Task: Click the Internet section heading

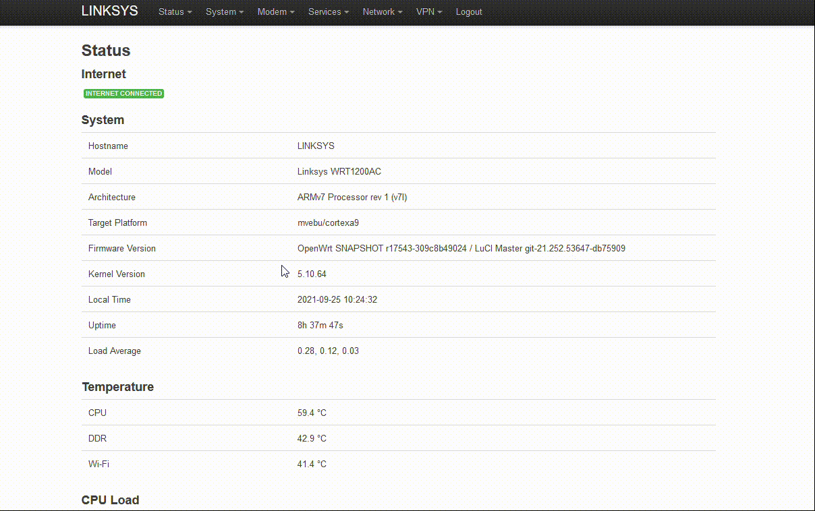Action: coord(104,74)
